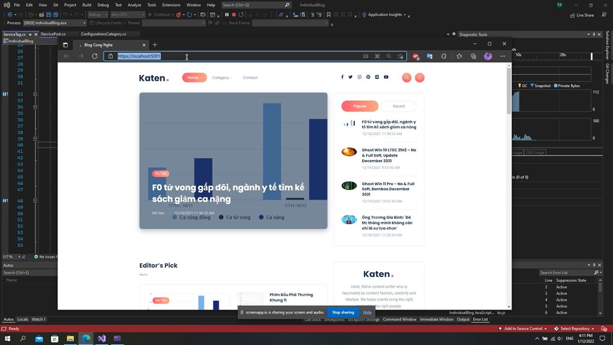This screenshot has width=613, height=345.
Task: Open the Katen Instagram social icon
Action: 359,77
